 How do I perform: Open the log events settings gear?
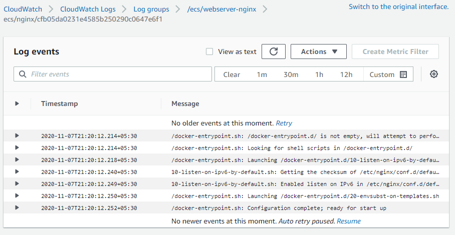point(434,74)
